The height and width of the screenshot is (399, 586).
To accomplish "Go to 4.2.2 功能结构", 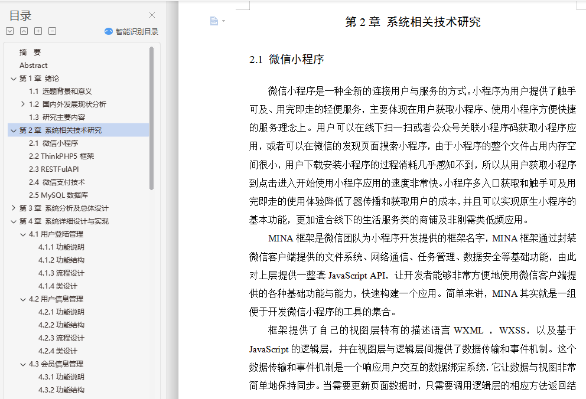I will click(61, 325).
